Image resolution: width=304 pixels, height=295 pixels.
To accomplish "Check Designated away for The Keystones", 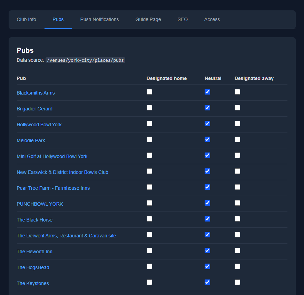I will point(237,283).
